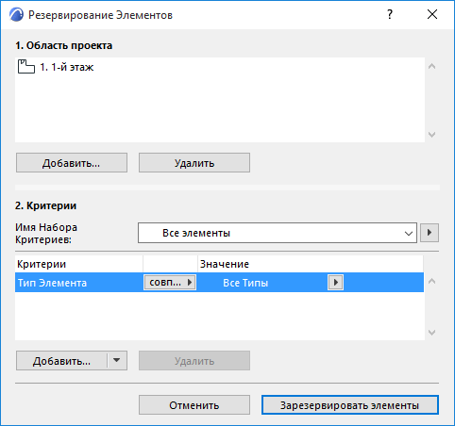Open the 'Все элементы' criteria set dropdown
The image size is (455, 426).
click(278, 233)
